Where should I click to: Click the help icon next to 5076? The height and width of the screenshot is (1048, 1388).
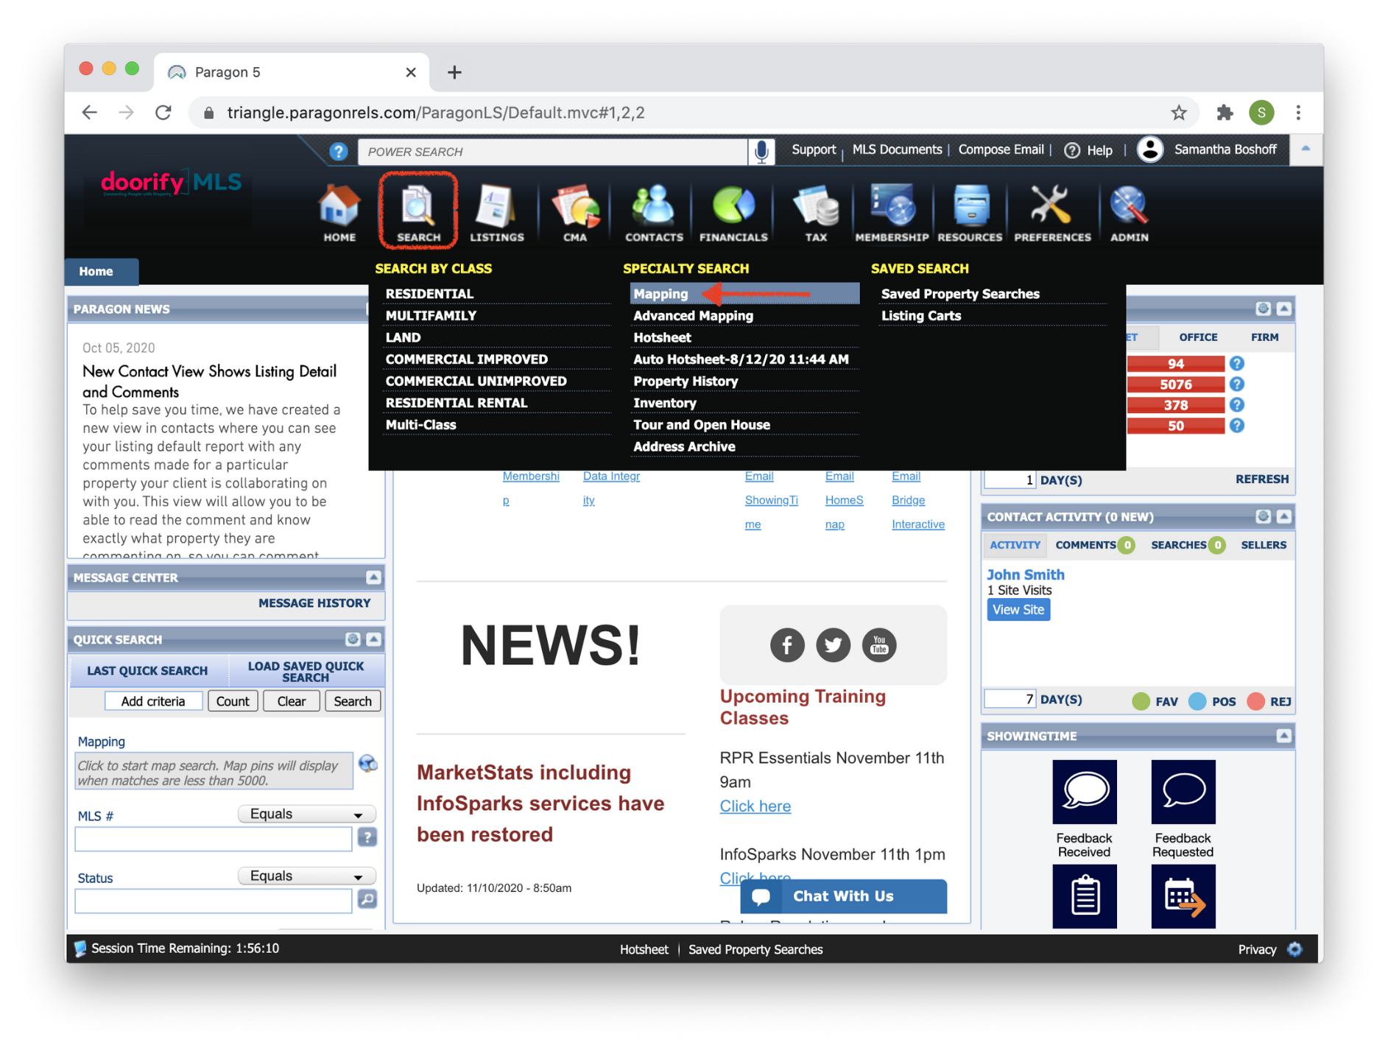pos(1237,384)
